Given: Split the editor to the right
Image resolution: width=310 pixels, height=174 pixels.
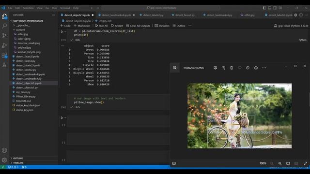Looking at the screenshot, I should click(301, 15).
